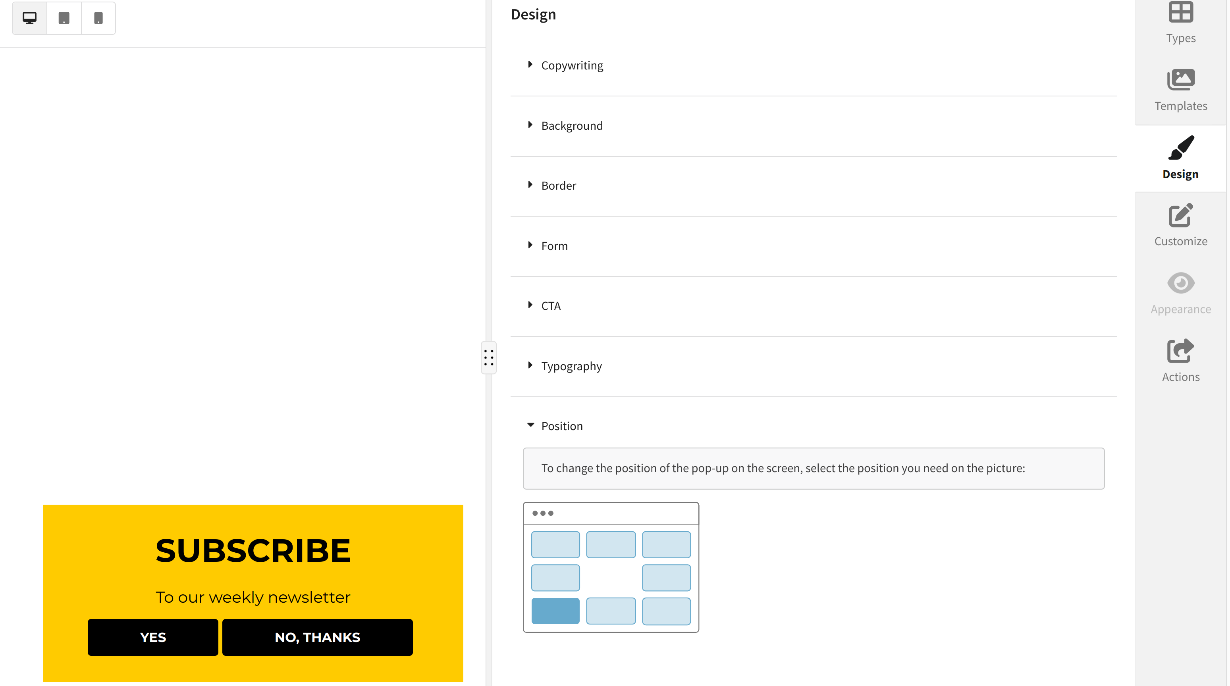1230x686 pixels.
Task: Click the panel resize handle dots
Action: [488, 358]
